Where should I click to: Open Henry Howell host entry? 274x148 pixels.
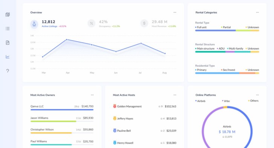click(145, 143)
